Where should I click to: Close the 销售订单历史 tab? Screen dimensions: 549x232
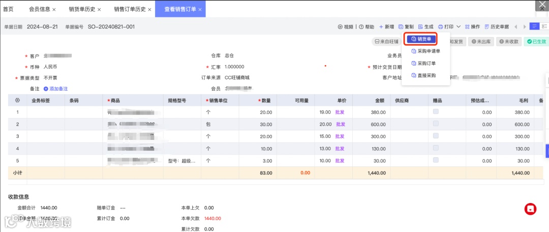149,10
